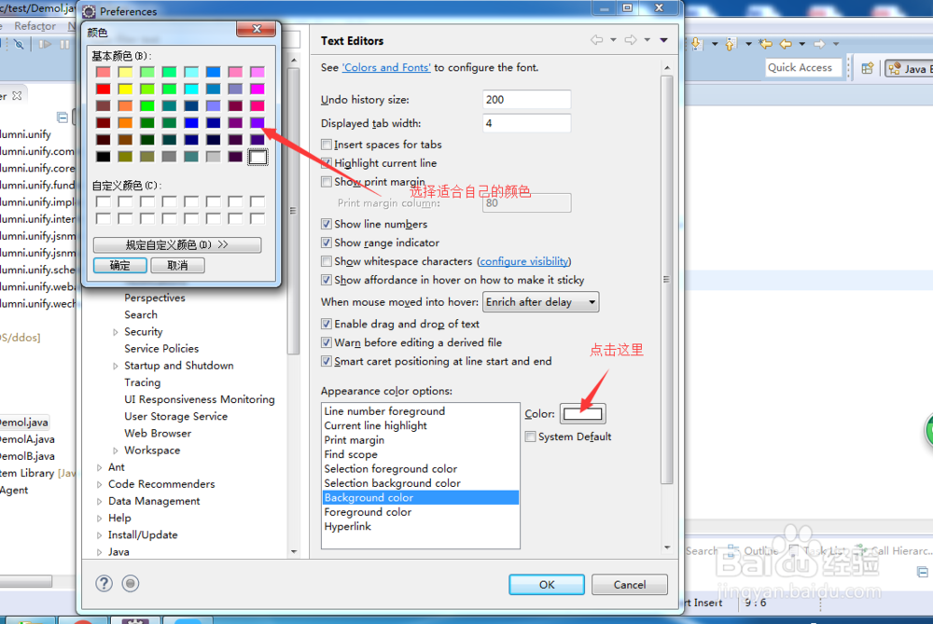933x624 pixels.
Task: Open the view menu triangle in Preferences header
Action: pos(663,40)
